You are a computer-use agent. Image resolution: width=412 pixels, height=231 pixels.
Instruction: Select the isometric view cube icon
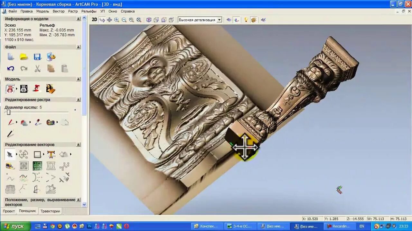pyautogui.click(x=149, y=20)
